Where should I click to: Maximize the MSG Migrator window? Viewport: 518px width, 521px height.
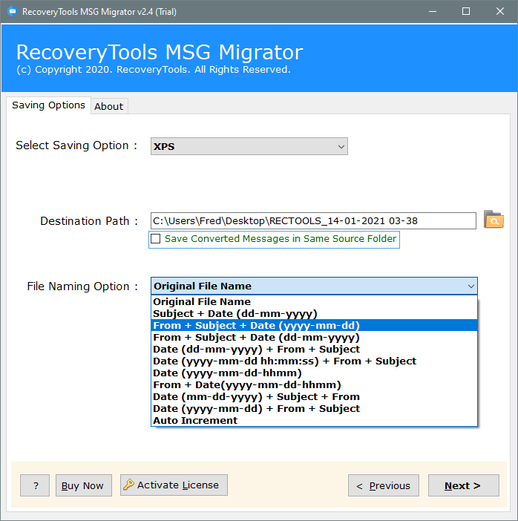[x=466, y=12]
